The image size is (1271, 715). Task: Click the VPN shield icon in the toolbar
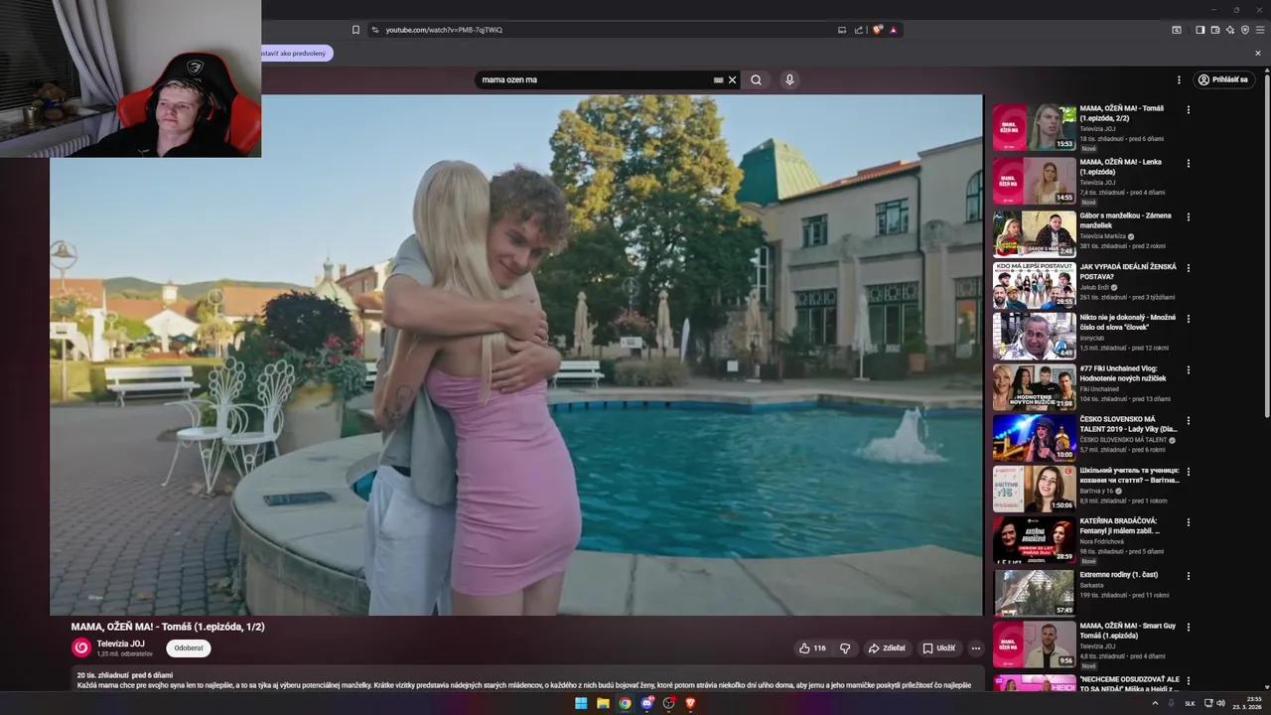[1244, 30]
